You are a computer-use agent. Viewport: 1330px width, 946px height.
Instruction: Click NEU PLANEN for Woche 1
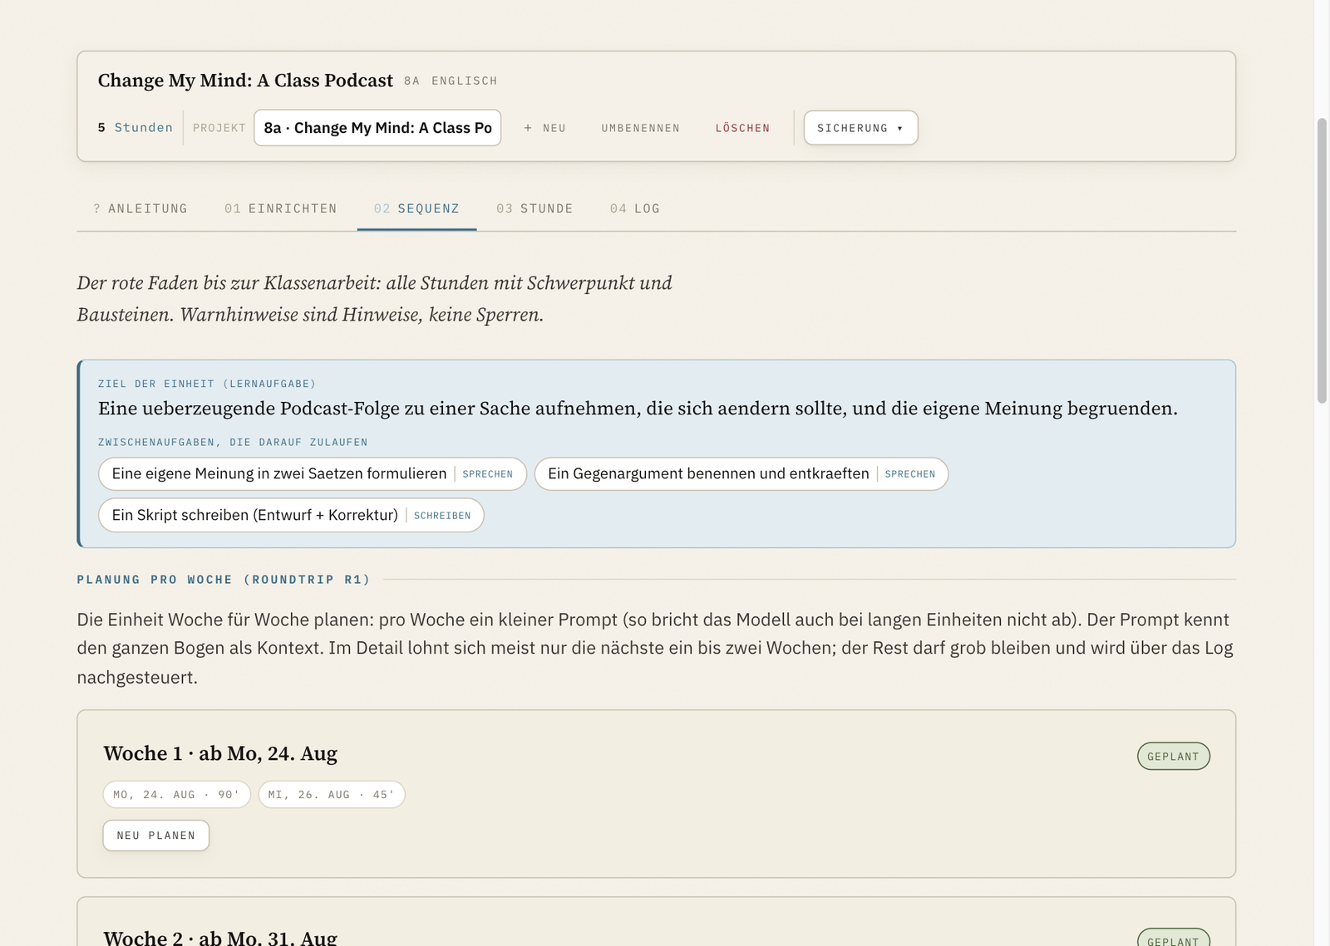coord(156,836)
